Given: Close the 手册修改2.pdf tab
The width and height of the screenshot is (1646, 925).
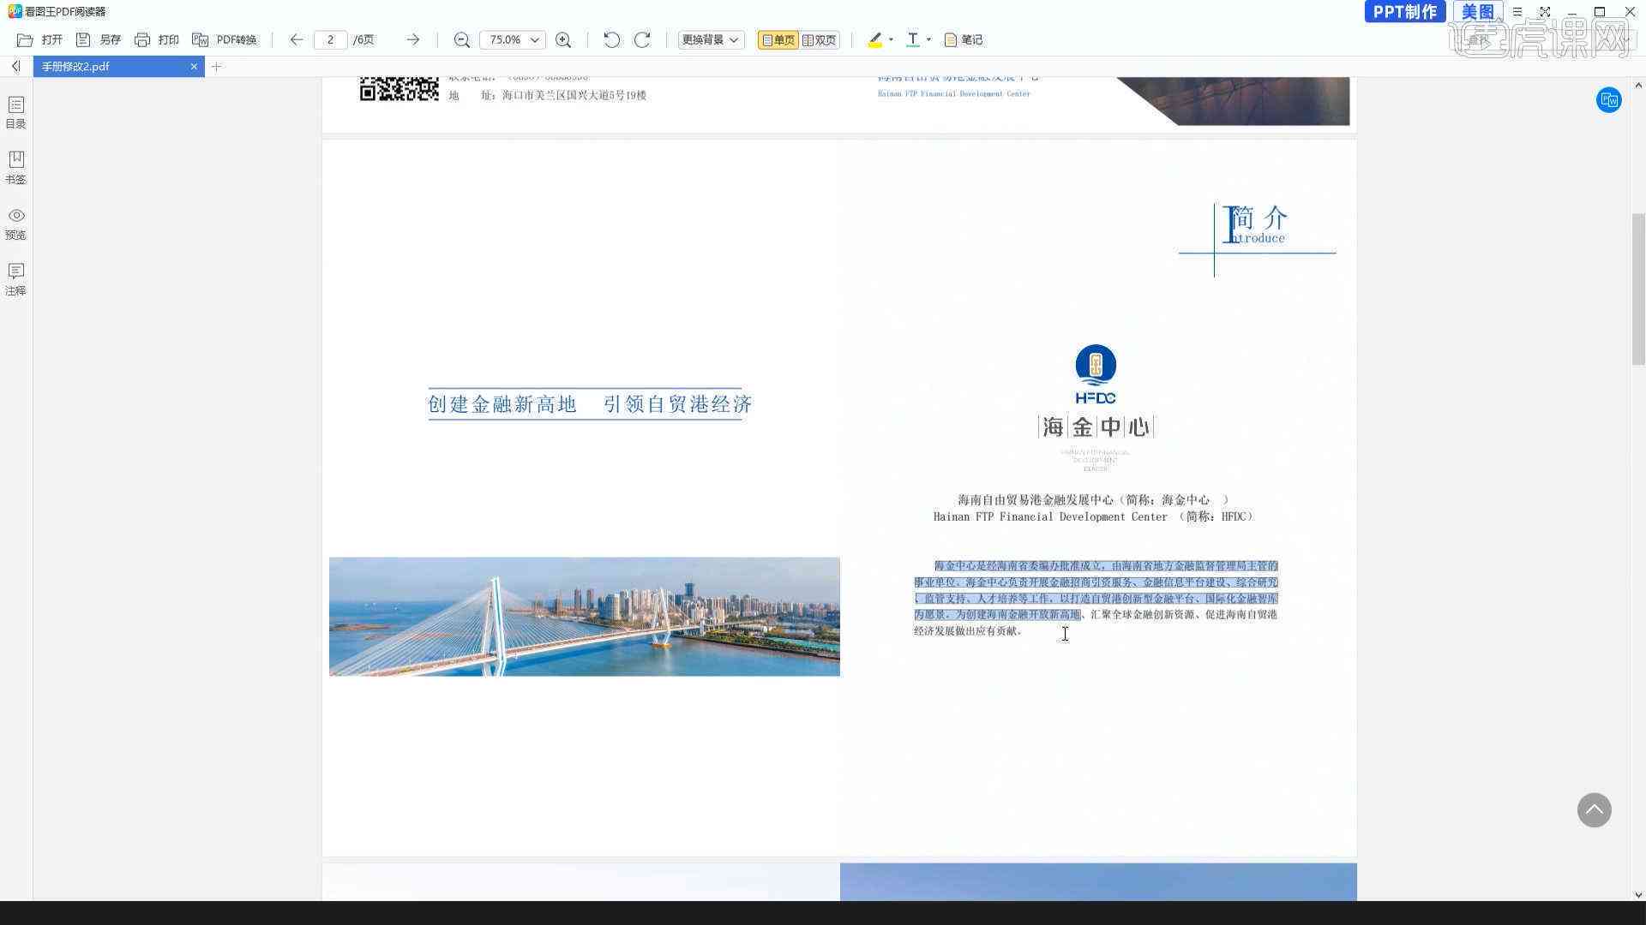Looking at the screenshot, I should 194,66.
